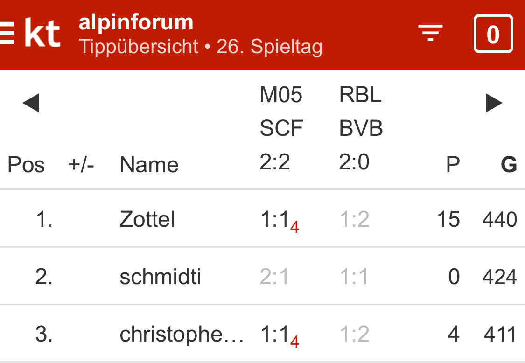This screenshot has height=363, width=525.
Task: Tap the boxed 0 counter
Action: 493,34
